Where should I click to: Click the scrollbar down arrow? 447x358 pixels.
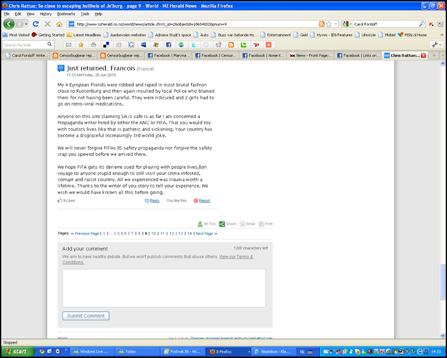coord(443,336)
